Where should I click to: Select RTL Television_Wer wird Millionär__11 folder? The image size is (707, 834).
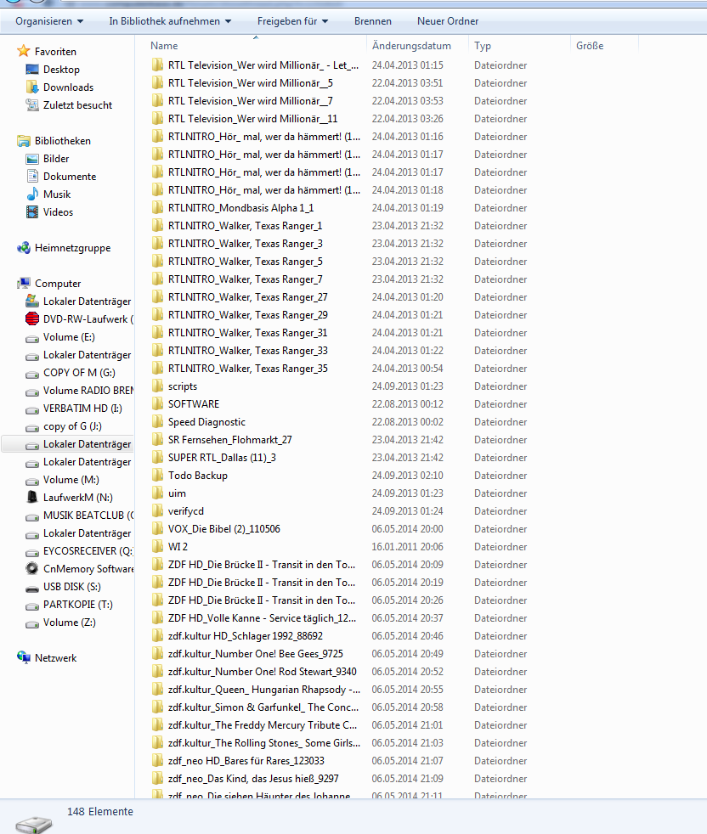[253, 119]
